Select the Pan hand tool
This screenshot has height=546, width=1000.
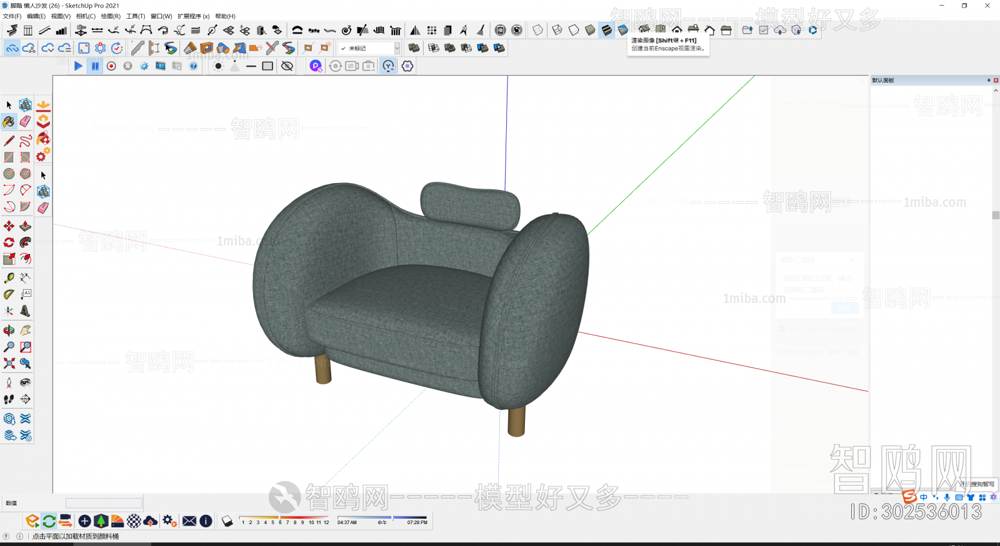click(25, 330)
